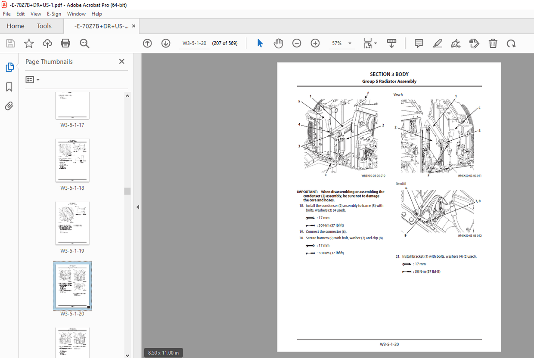Open the Comment tool

[x=418, y=43]
